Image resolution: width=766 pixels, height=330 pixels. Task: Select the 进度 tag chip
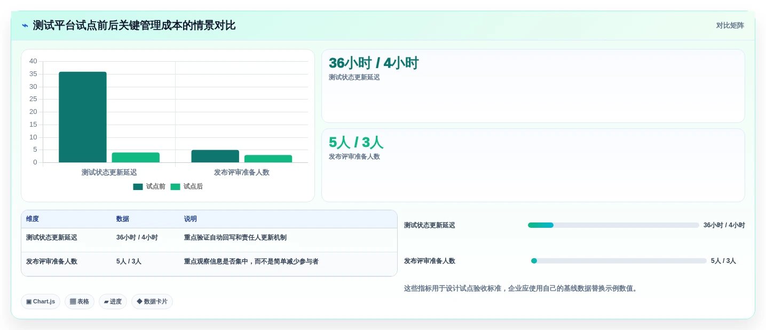click(113, 302)
